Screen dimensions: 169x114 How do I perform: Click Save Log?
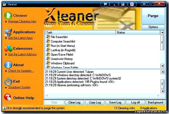click(x=115, y=103)
